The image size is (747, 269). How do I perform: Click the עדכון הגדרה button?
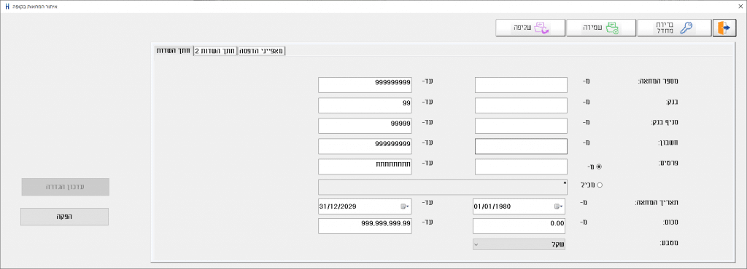point(65,187)
